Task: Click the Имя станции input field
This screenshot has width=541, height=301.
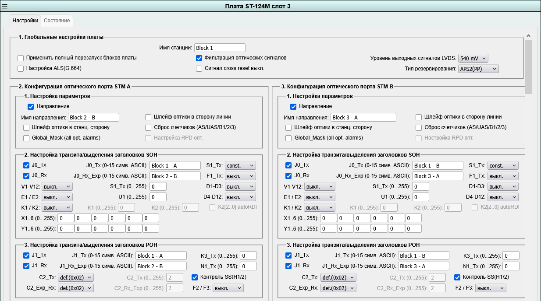Action: tap(220, 48)
